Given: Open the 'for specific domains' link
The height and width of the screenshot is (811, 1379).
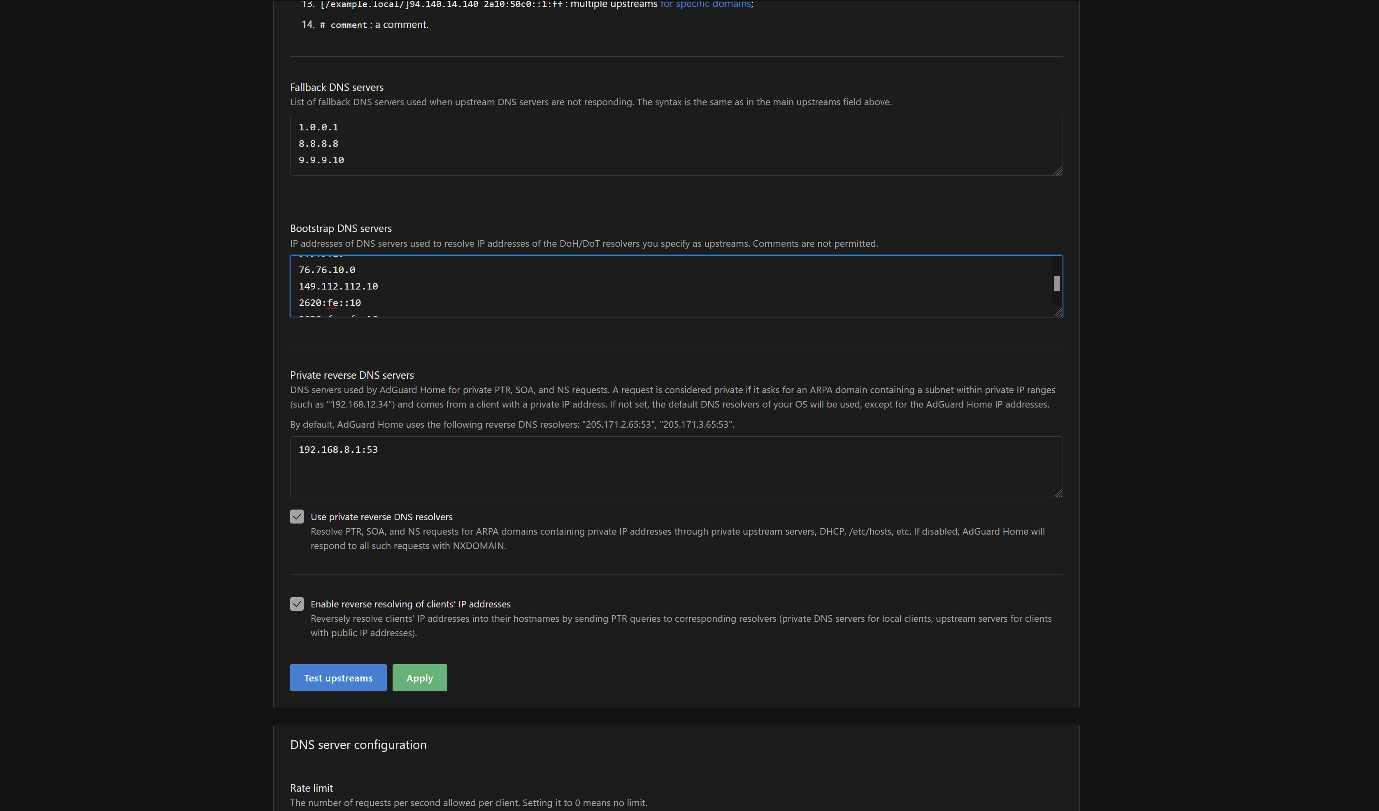Looking at the screenshot, I should coord(705,5).
